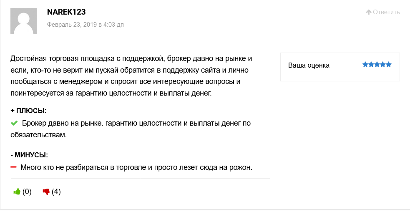Click the red thumbs-down icon
410x212 pixels.
pos(46,192)
